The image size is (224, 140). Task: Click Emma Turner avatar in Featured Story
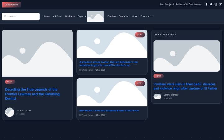pyautogui.click(x=157, y=96)
